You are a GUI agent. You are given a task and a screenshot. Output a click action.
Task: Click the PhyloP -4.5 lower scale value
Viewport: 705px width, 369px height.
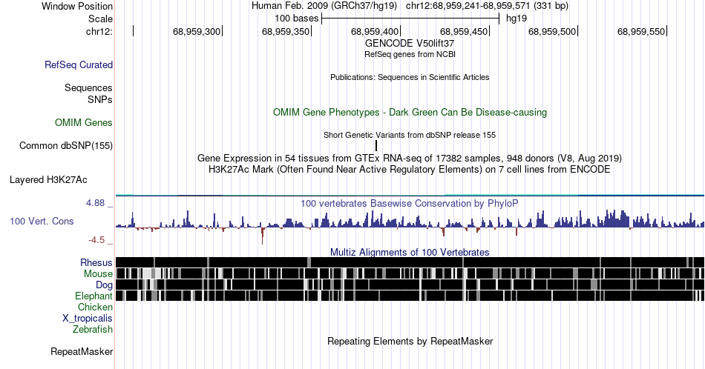(96, 240)
